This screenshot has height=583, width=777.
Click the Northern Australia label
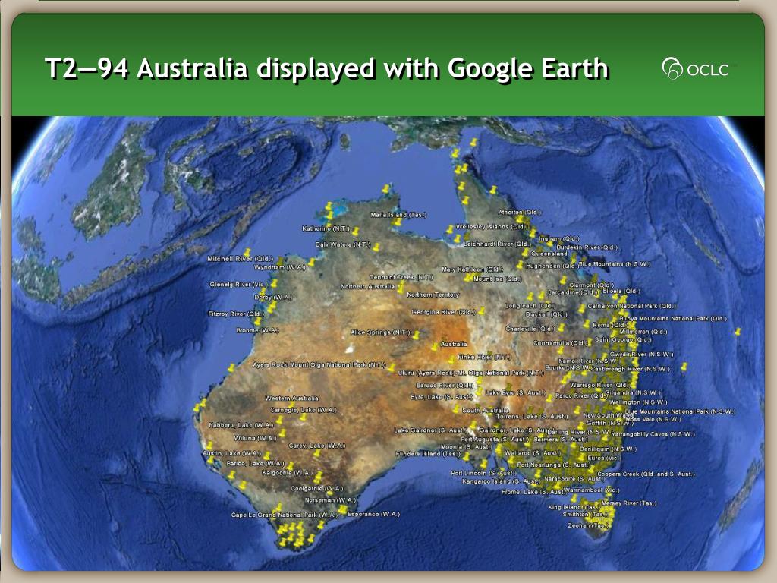coord(368,286)
